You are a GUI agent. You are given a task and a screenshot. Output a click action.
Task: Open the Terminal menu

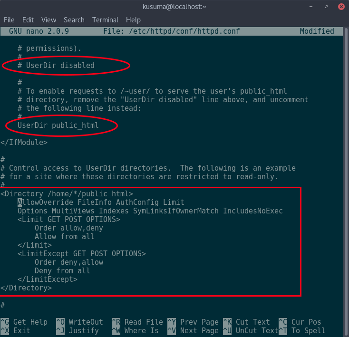click(x=105, y=20)
